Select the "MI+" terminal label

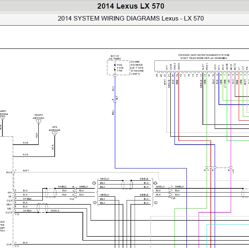pyautogui.click(x=10, y=193)
